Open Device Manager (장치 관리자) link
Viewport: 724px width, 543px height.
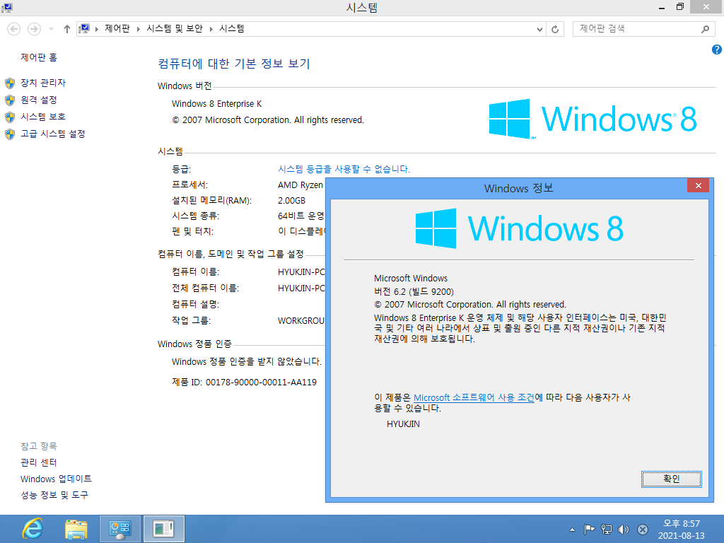pyautogui.click(x=43, y=83)
